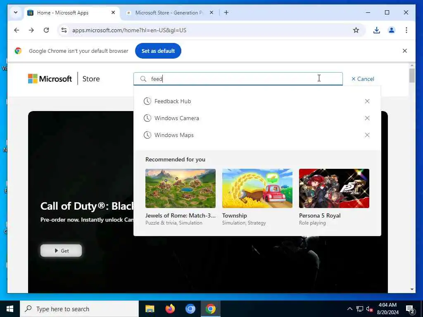Open Chromium from the taskbar
Image resolution: width=423 pixels, height=317 pixels.
click(190, 309)
